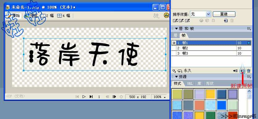Click the New/Duplicate Frame icon
Image resolution: width=258 pixels, height=119 pixels.
[x=242, y=71]
